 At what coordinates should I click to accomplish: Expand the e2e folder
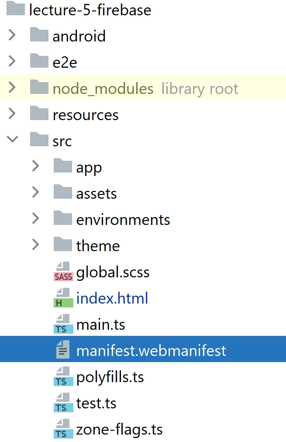tap(12, 62)
